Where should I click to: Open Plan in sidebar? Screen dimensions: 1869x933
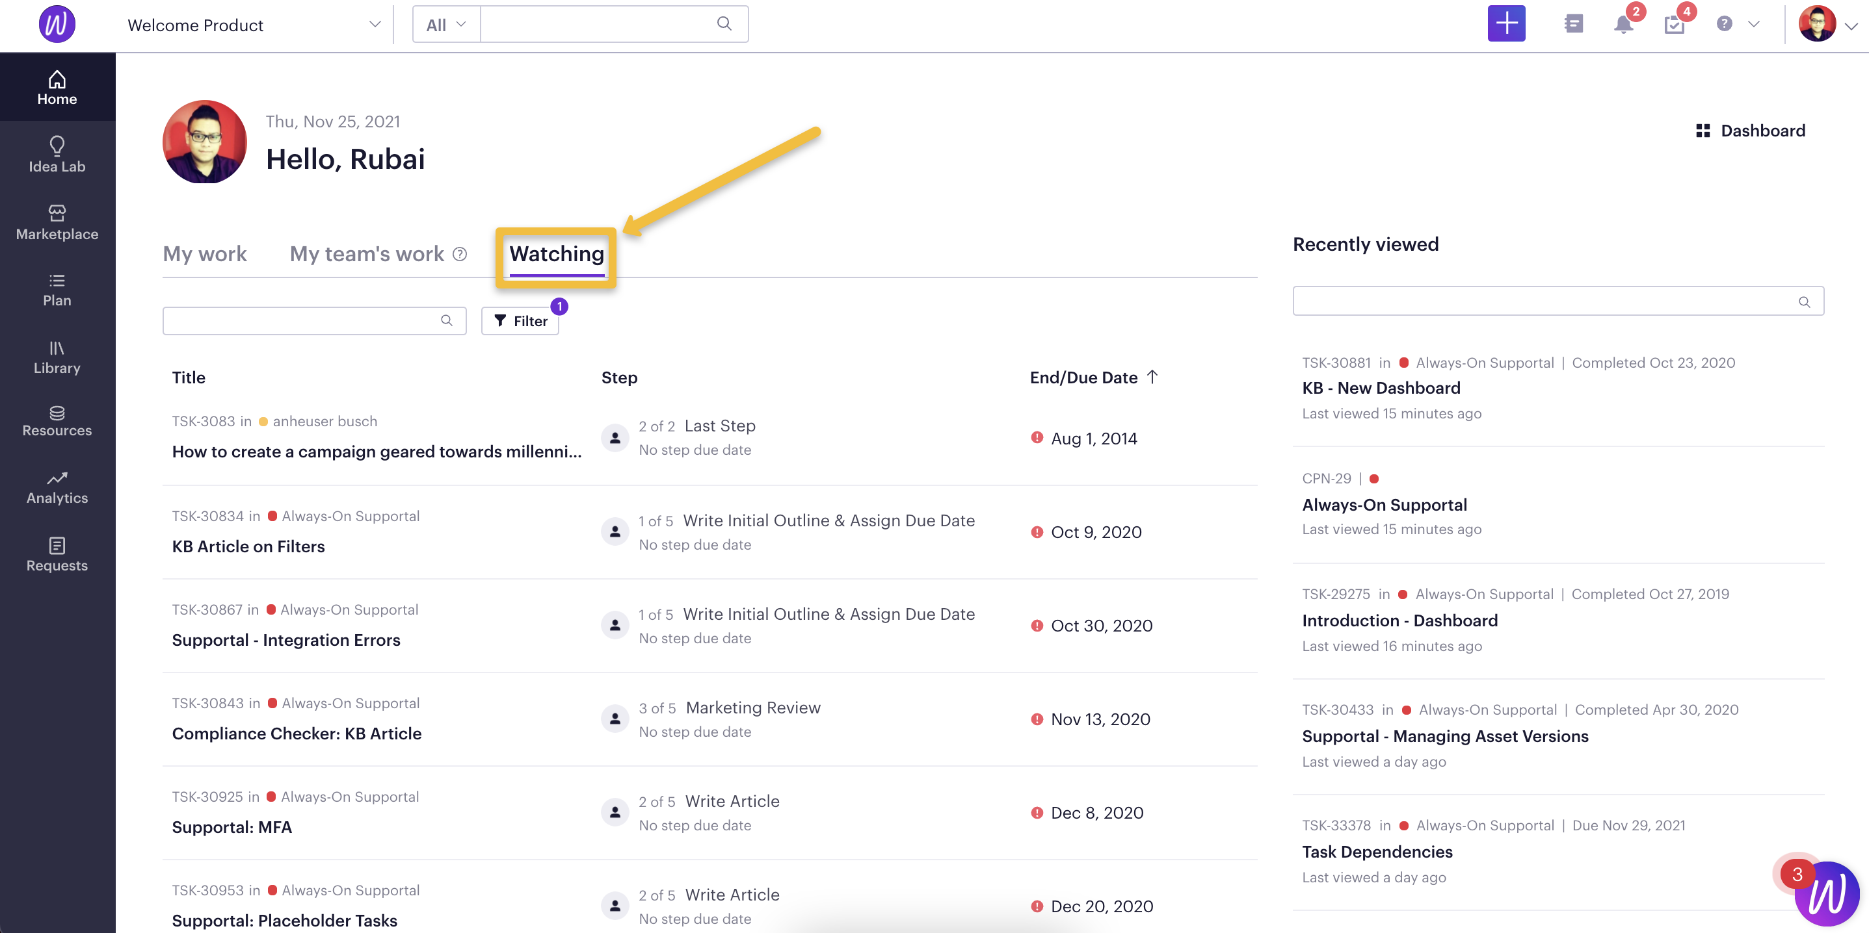[x=57, y=290]
